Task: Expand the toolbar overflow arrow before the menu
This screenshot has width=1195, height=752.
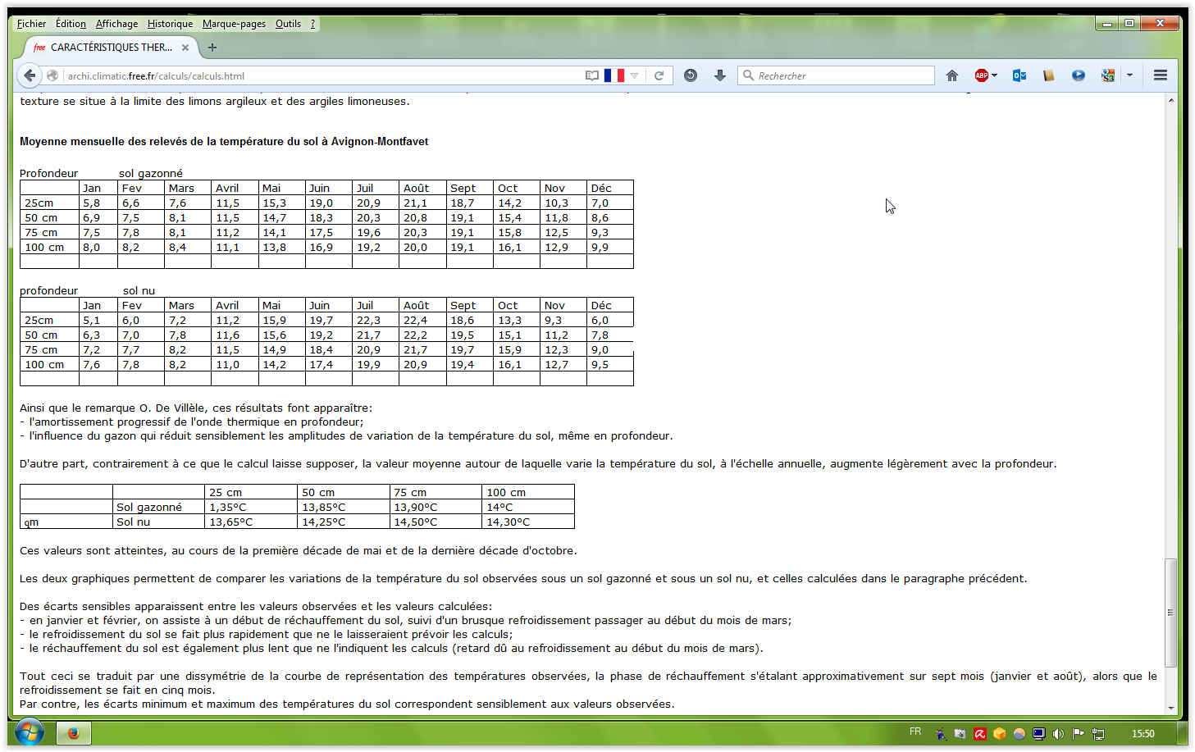Action: pyautogui.click(x=1129, y=75)
